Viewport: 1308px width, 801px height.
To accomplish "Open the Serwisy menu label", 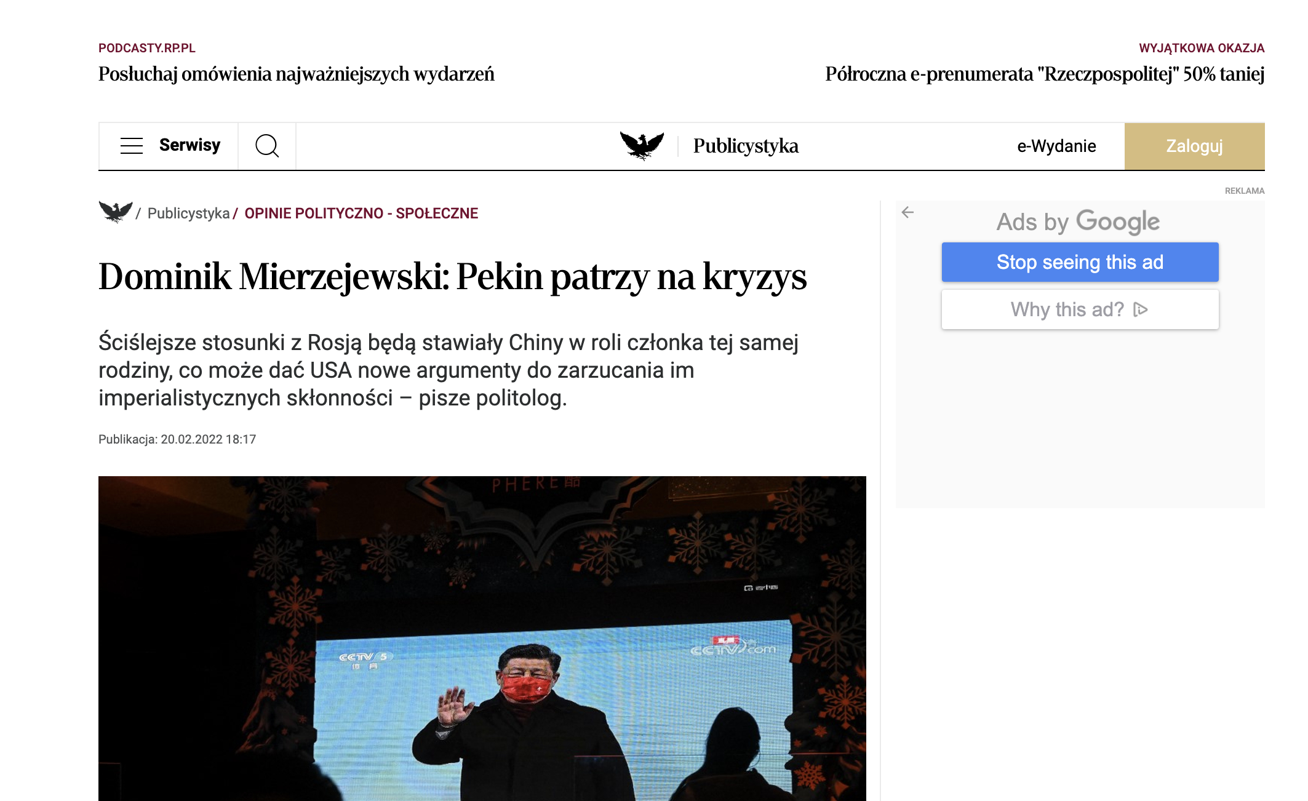I will click(x=189, y=145).
